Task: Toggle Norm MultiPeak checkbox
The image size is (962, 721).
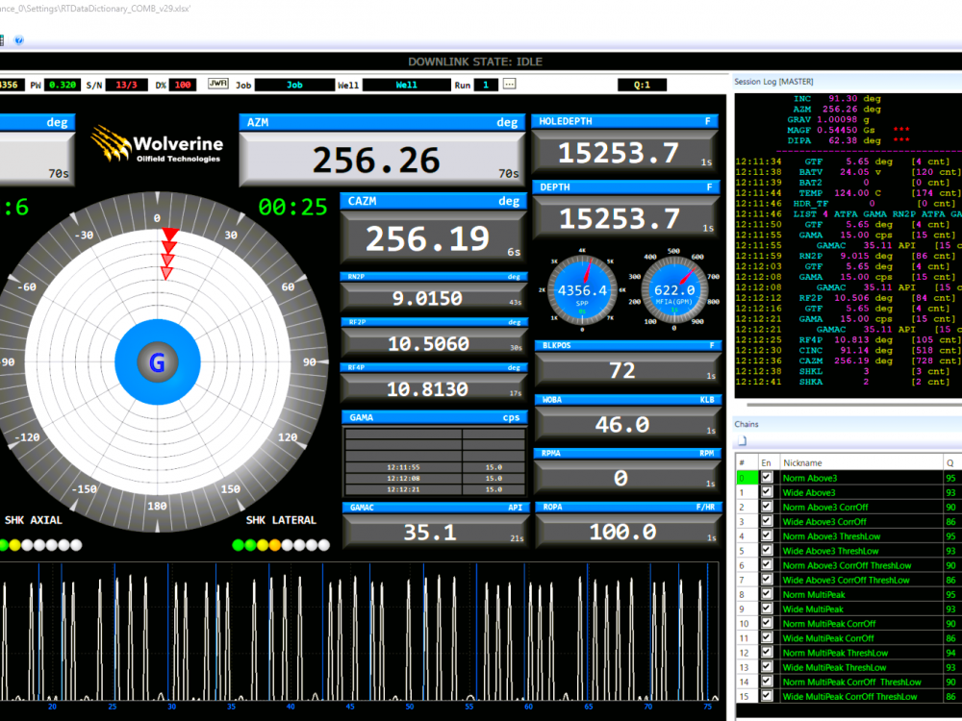Action: point(767,594)
